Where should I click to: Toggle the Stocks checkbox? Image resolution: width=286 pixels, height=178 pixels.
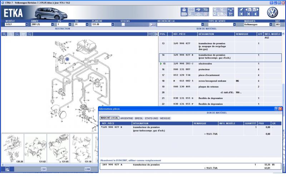123,25
